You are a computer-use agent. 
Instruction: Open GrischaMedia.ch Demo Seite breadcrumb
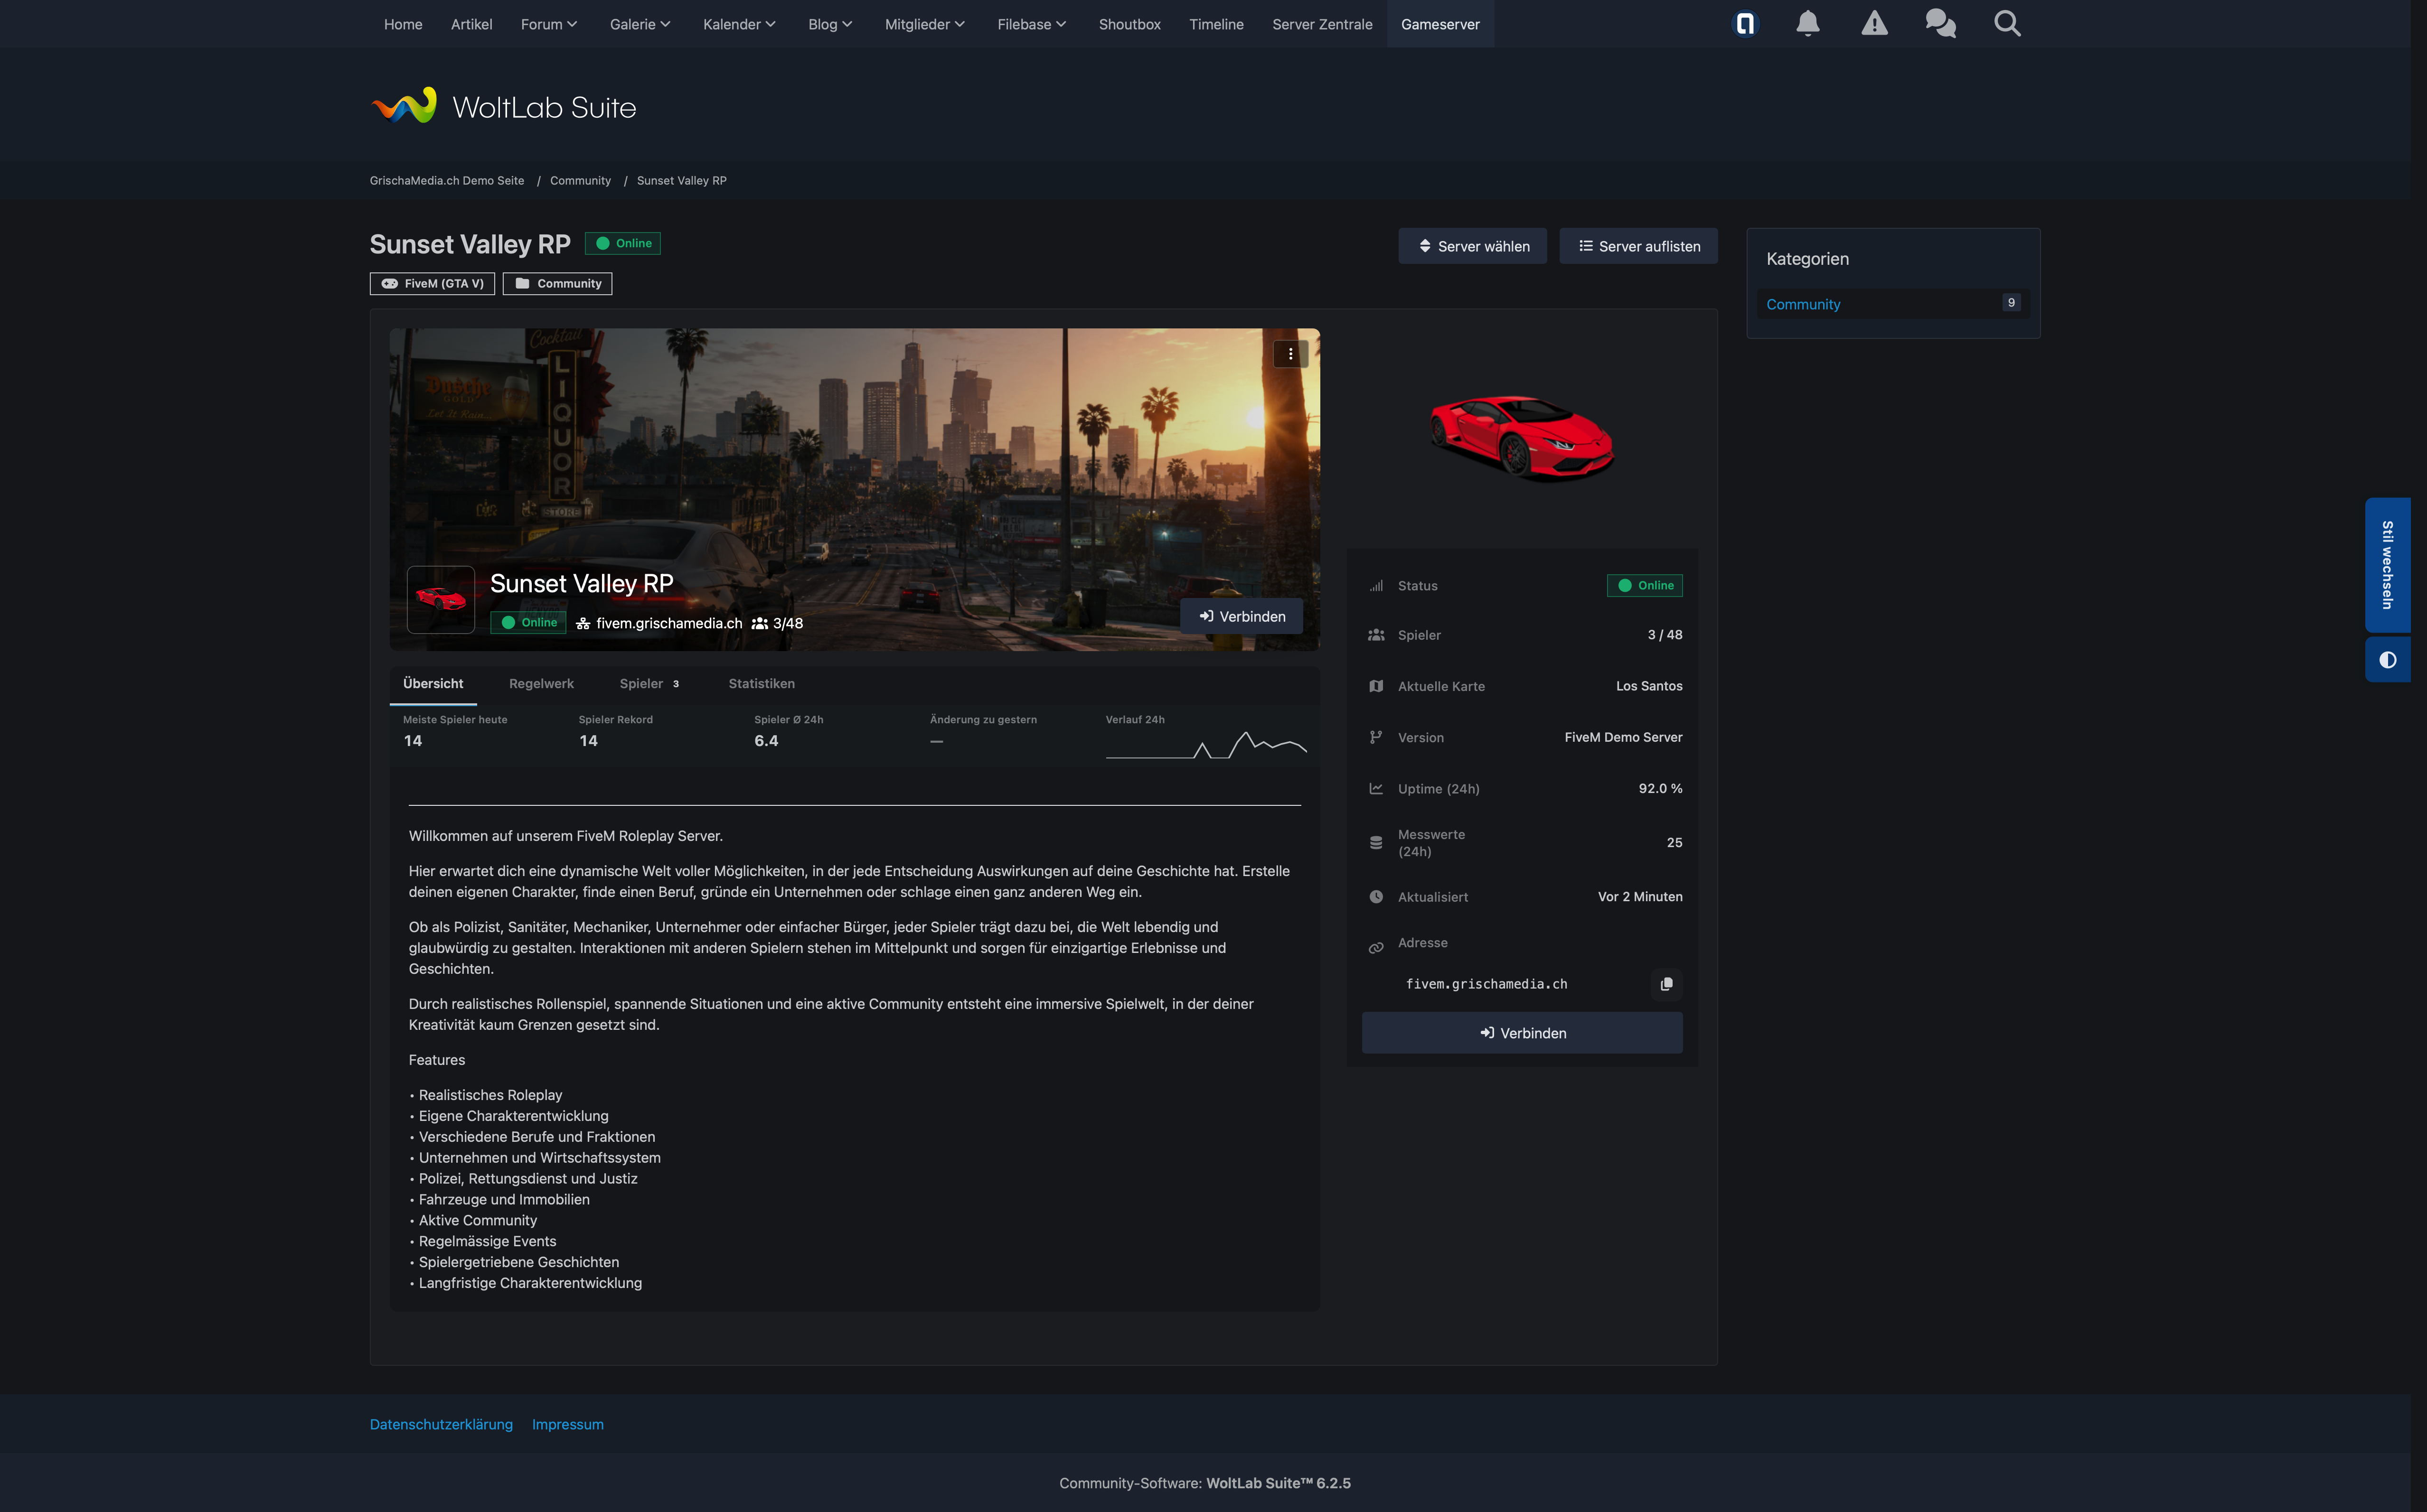coord(447,181)
